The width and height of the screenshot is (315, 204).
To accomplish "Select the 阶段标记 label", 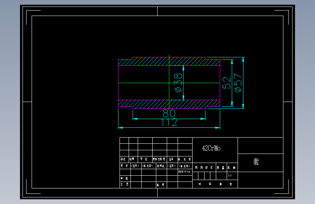I will [x=204, y=167].
